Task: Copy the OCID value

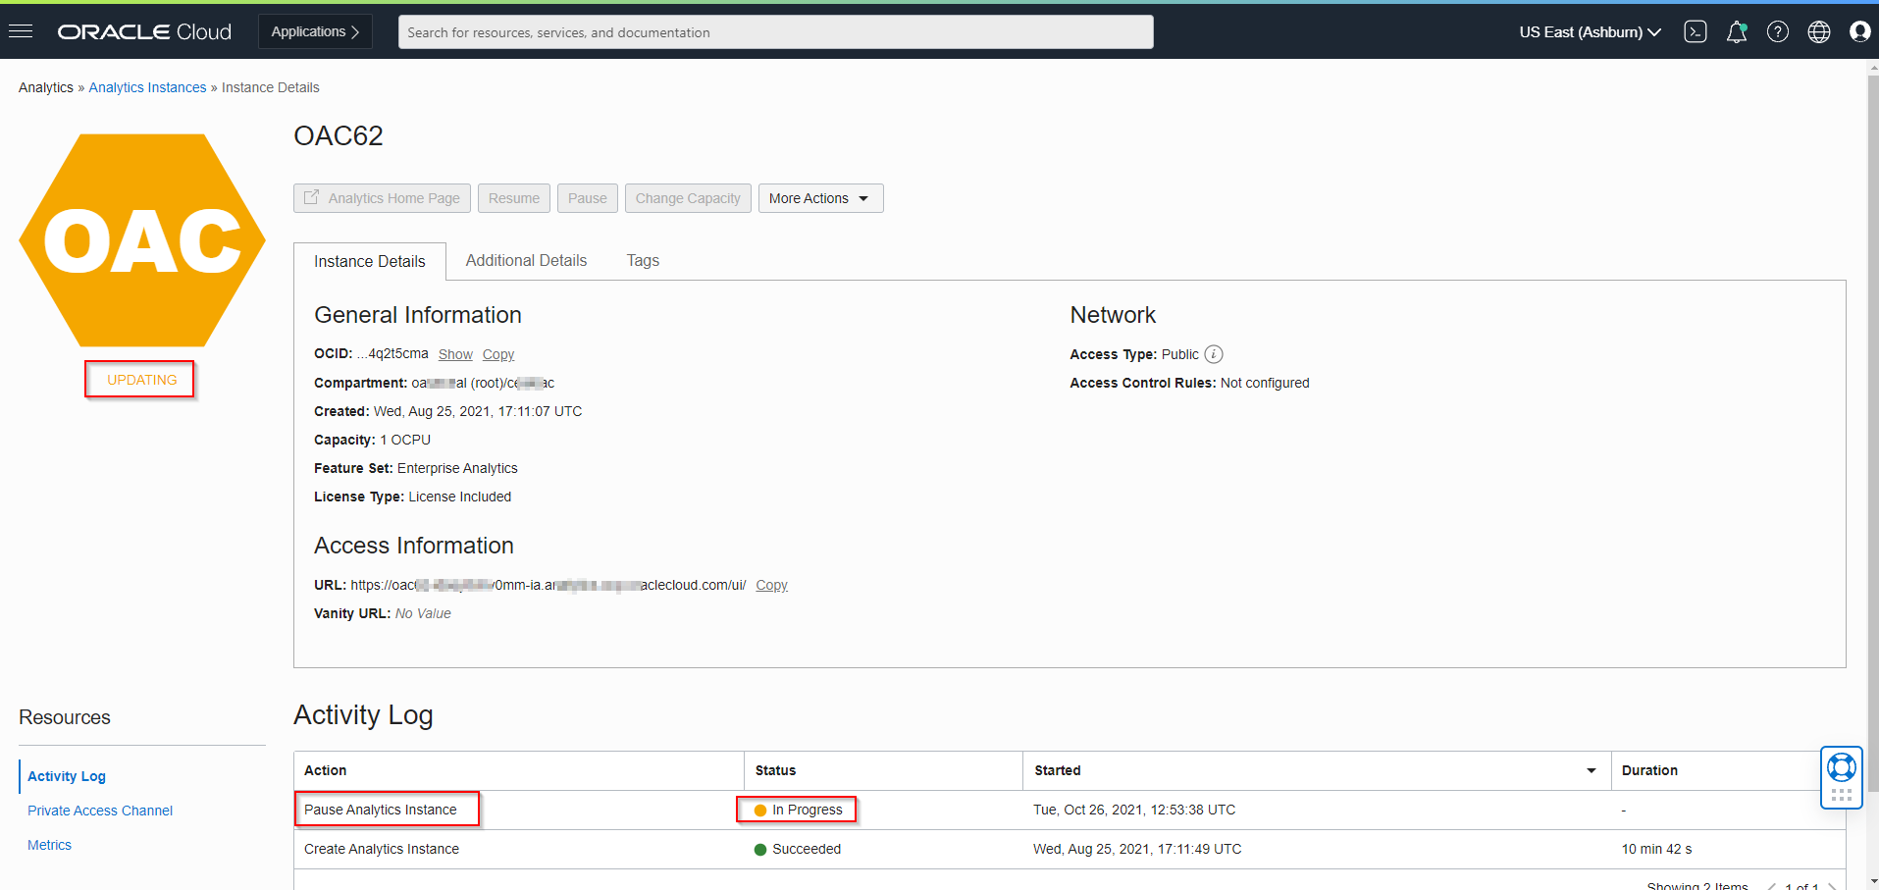Action: click(498, 354)
